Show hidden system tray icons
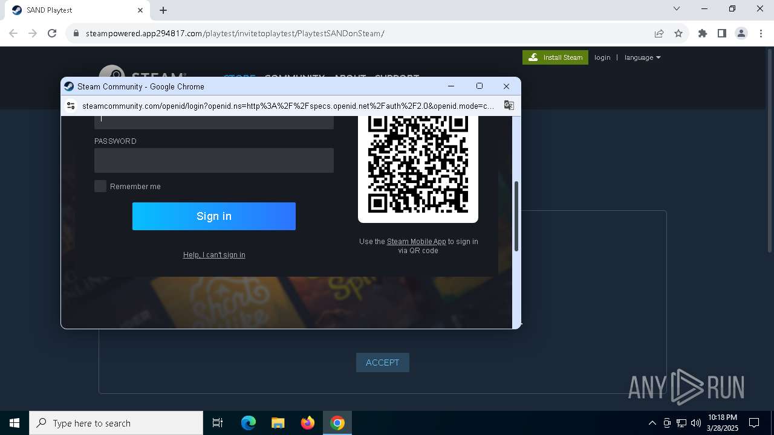This screenshot has width=774, height=435. click(652, 423)
